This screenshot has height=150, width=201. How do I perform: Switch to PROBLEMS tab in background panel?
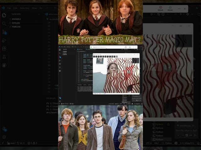[51, 98]
